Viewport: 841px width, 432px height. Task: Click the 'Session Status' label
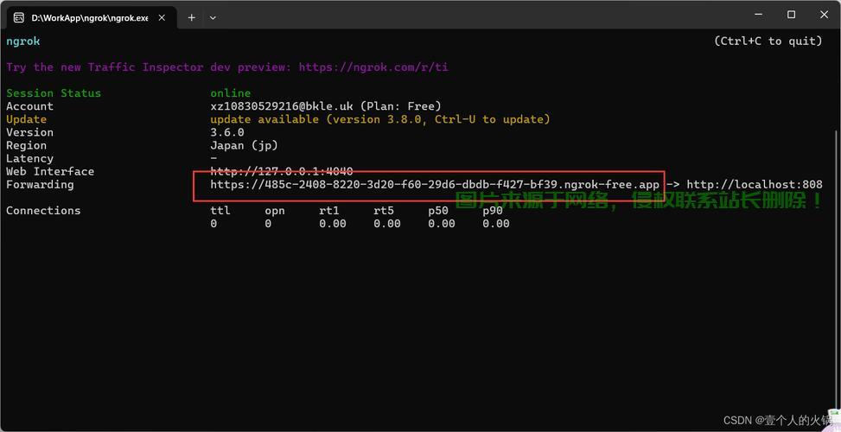tap(54, 93)
